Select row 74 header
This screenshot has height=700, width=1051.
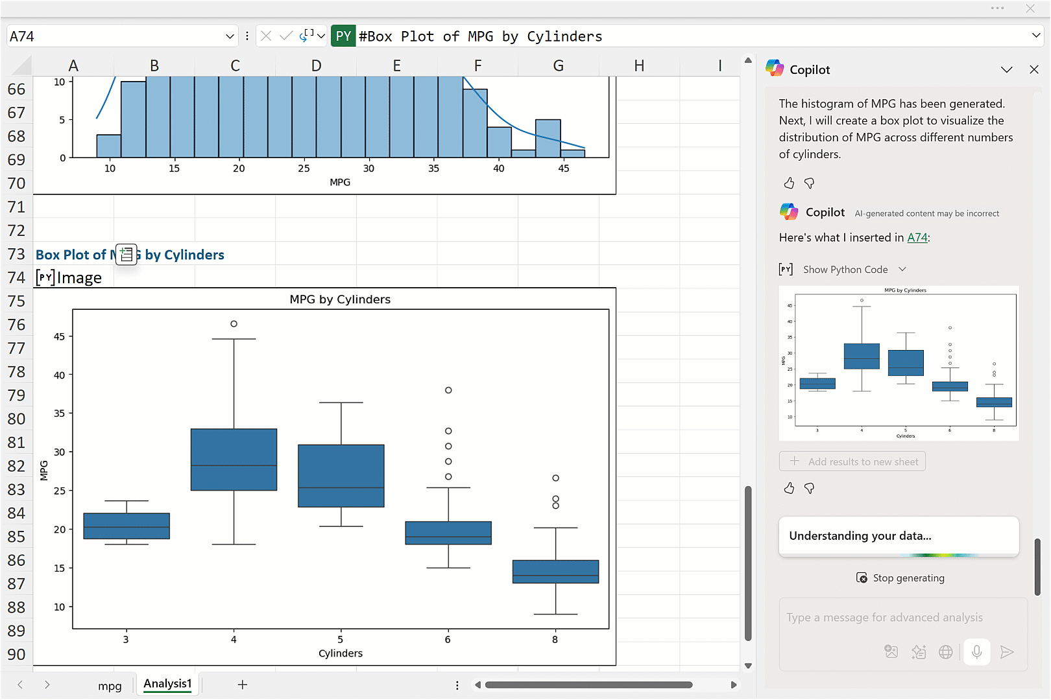pyautogui.click(x=16, y=277)
